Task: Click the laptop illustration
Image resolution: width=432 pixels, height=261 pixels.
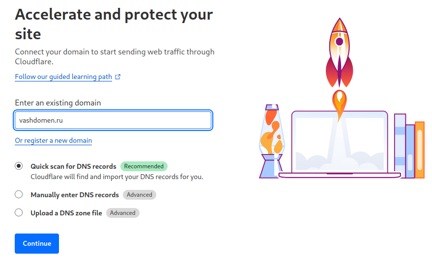Action: (339, 145)
